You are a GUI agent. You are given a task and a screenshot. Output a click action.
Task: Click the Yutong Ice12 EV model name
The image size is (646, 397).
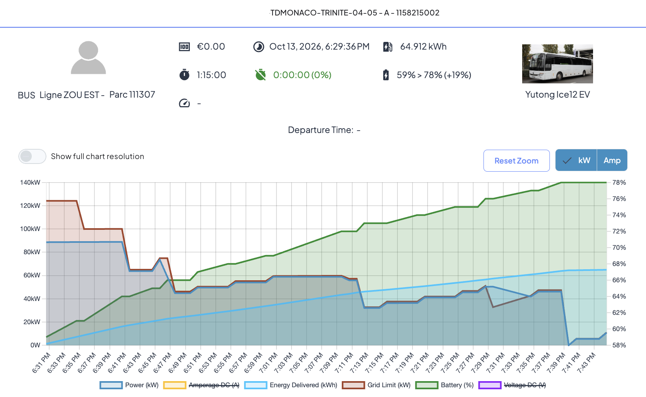tap(558, 94)
